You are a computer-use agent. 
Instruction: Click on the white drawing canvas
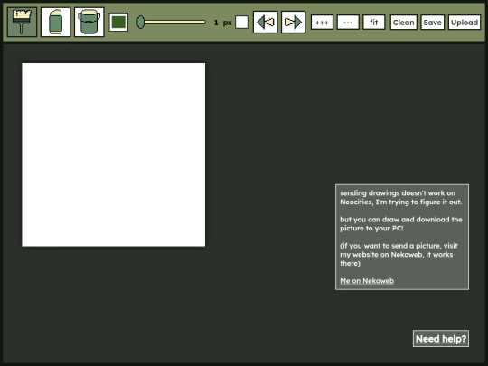[114, 155]
